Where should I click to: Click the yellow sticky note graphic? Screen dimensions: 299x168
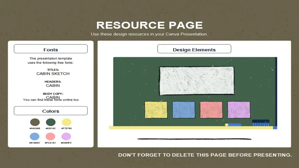(x=156, y=110)
